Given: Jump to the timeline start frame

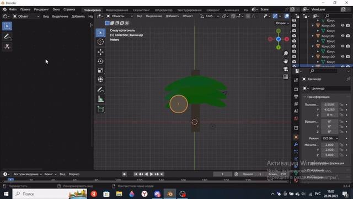Looking at the screenshot, I should [x=136, y=174].
